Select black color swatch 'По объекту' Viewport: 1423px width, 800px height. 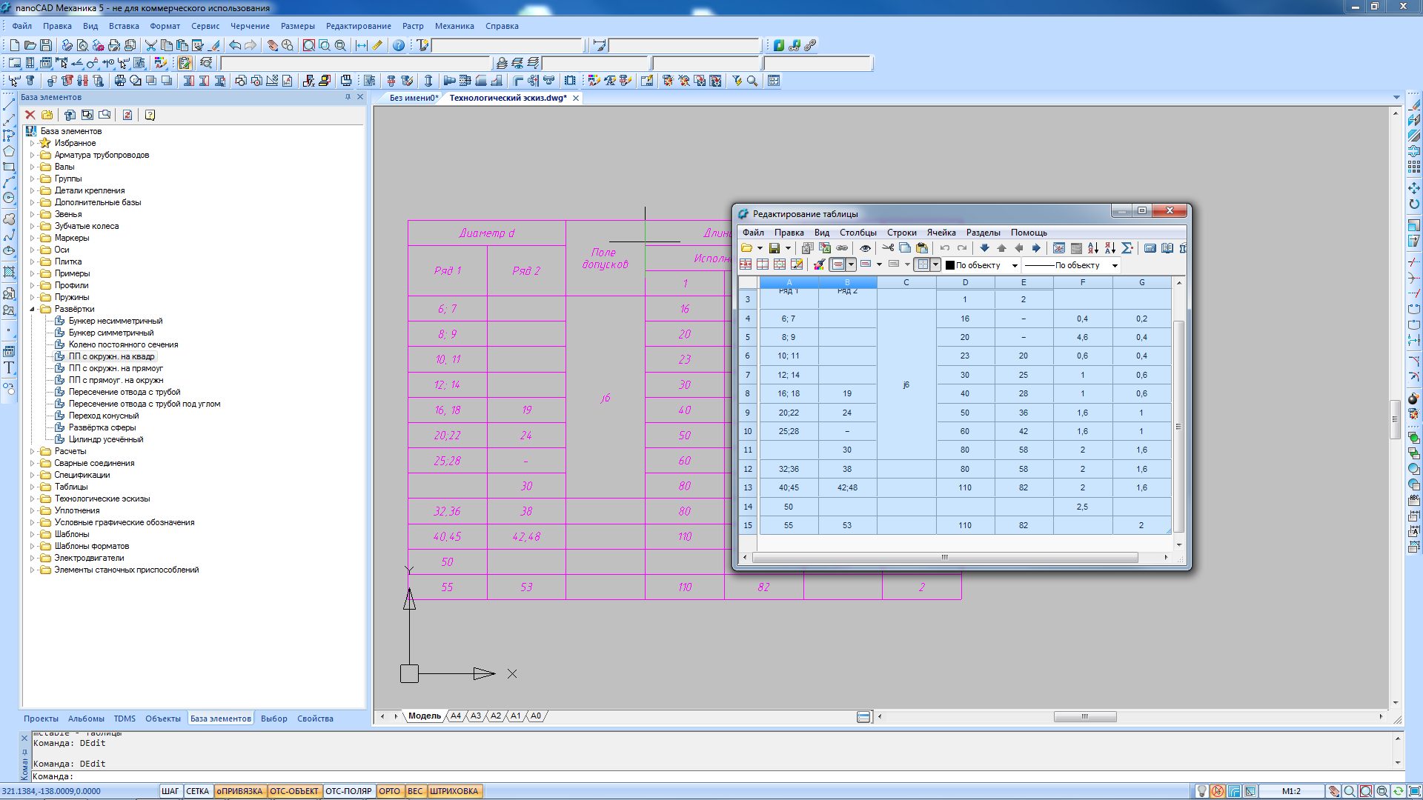tap(950, 265)
